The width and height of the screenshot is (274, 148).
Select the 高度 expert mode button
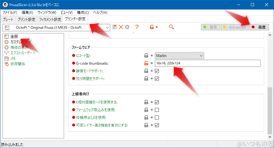(259, 27)
